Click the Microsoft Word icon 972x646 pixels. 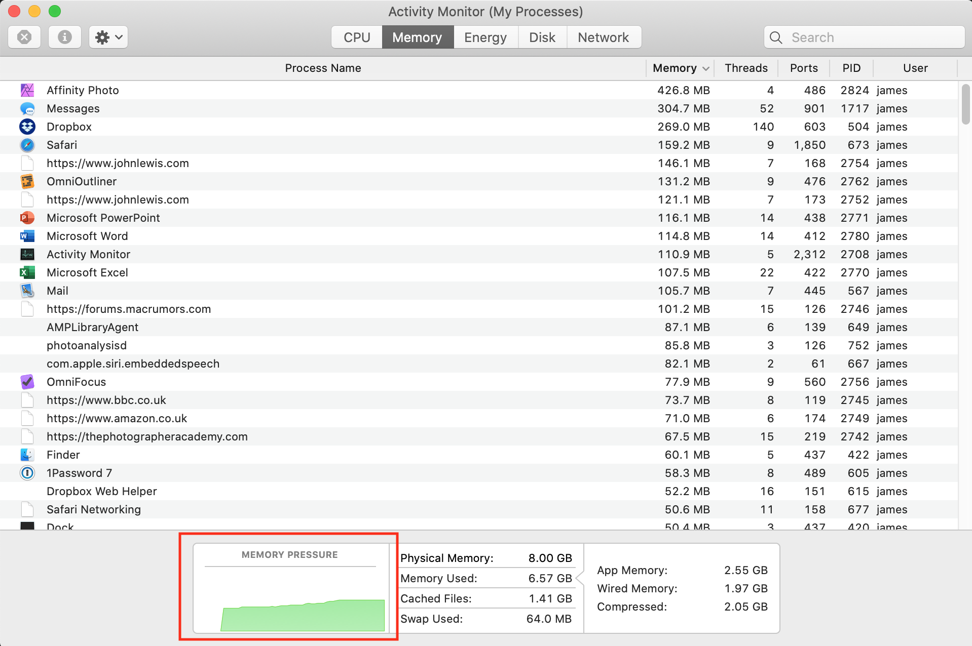point(27,236)
